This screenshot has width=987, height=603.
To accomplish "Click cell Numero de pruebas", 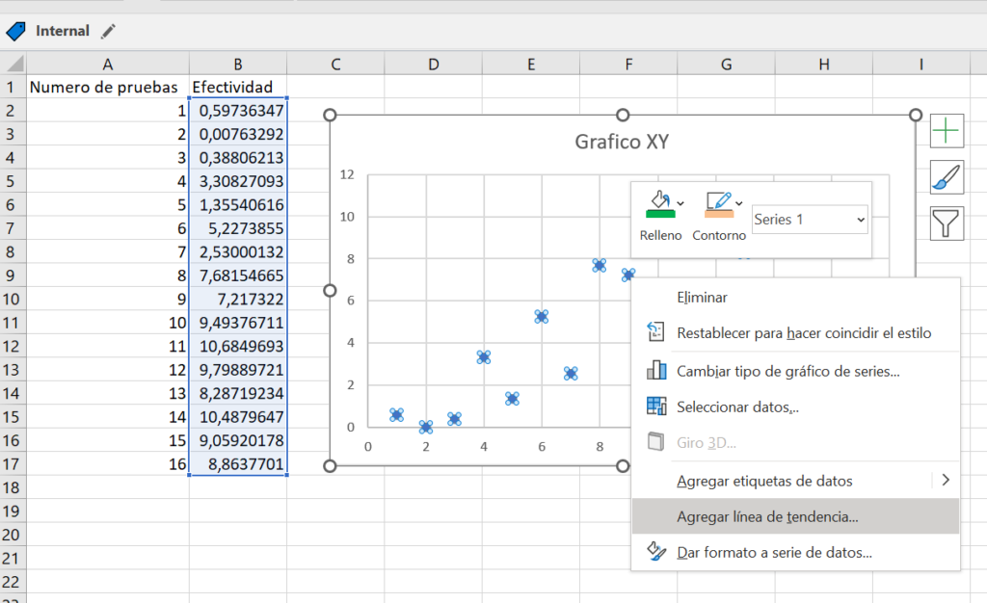I will point(108,87).
